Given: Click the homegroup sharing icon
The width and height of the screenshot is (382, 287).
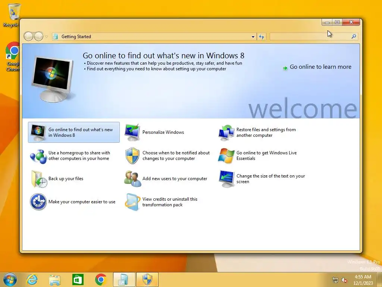Looking at the screenshot, I should coord(38,156).
